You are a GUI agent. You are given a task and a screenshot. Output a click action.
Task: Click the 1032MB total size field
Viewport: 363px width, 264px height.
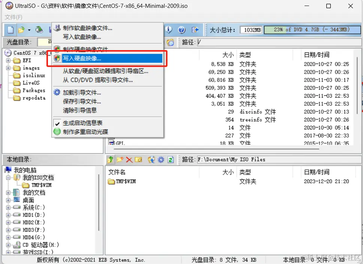251,30
